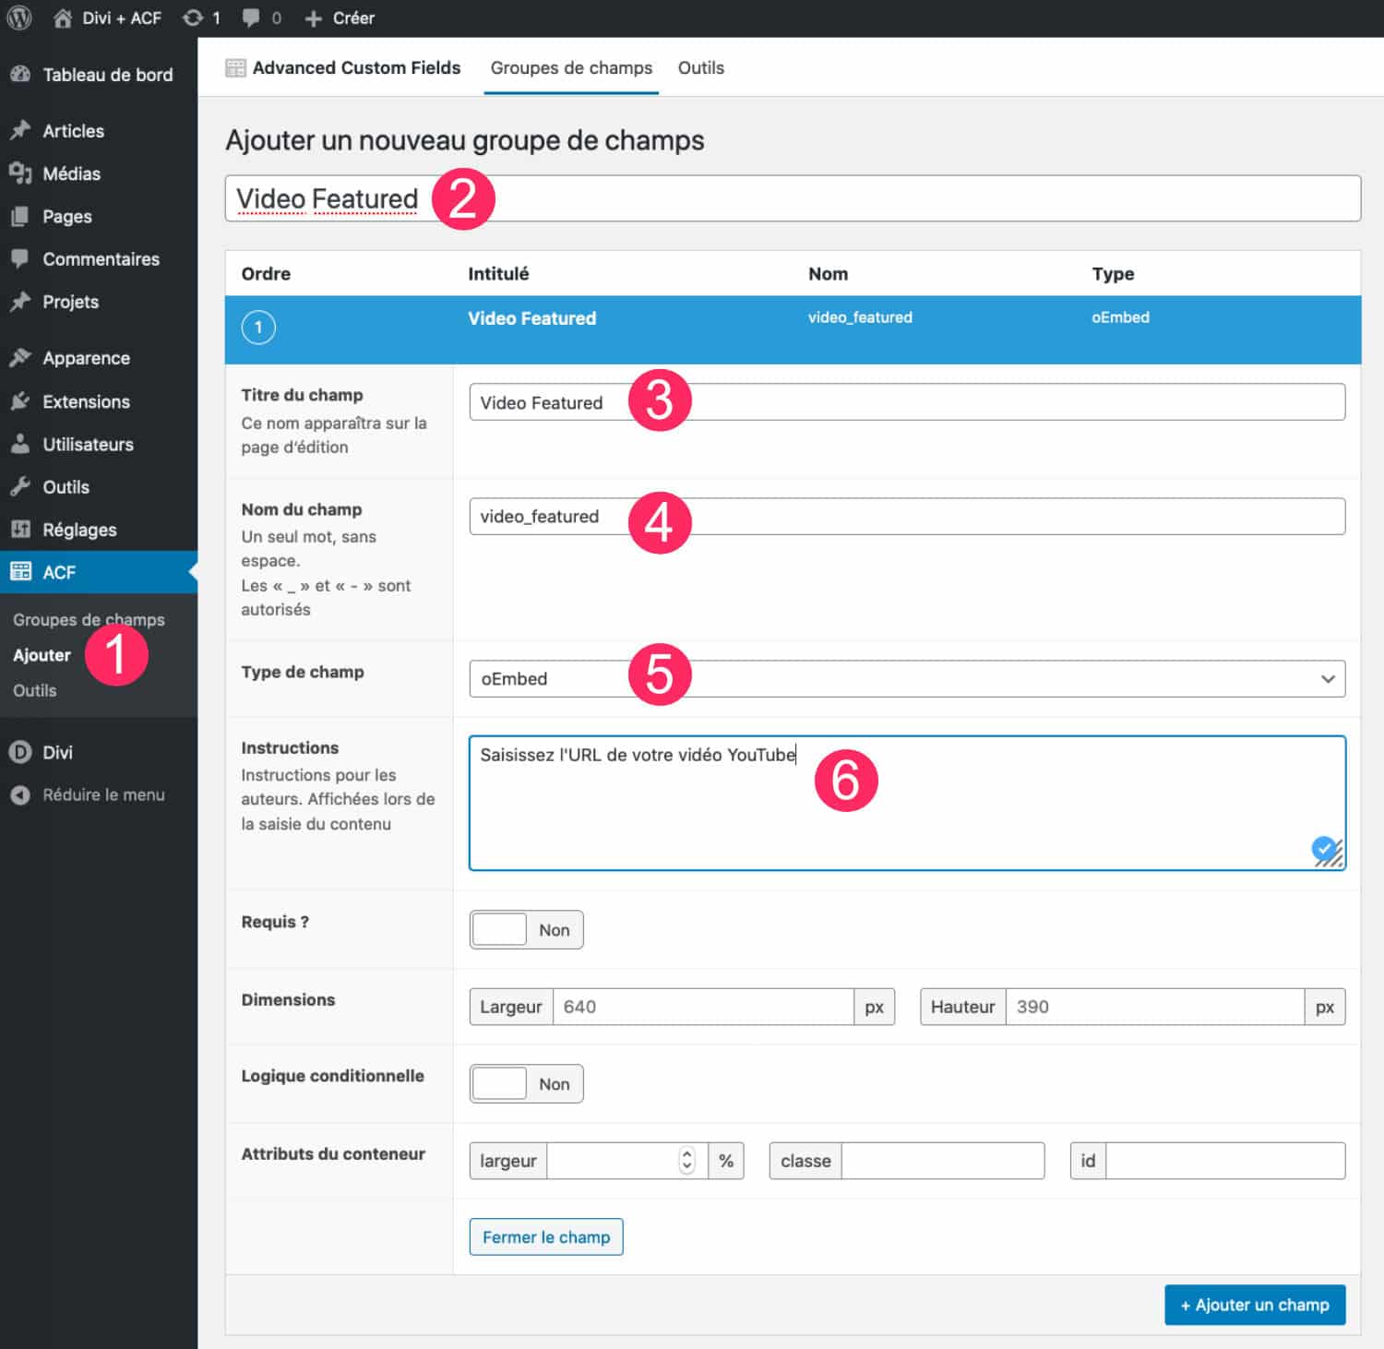1384x1349 pixels.
Task: Toggle the Requis switch
Action: pos(526,929)
